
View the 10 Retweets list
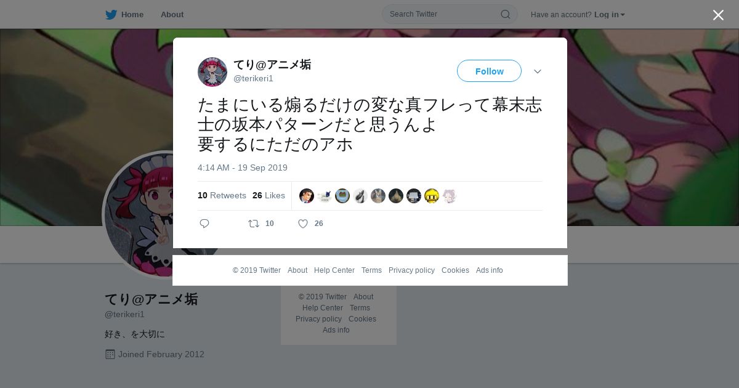222,195
